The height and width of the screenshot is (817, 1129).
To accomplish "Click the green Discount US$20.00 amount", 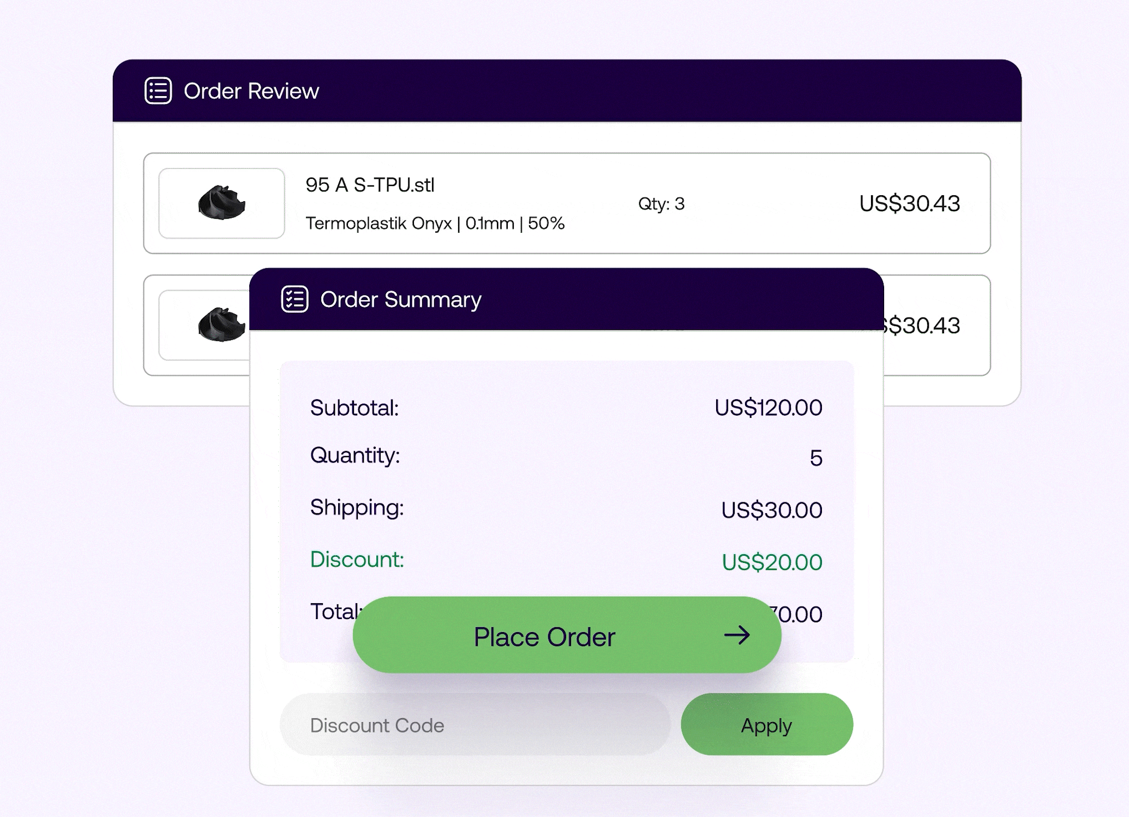I will 771,562.
